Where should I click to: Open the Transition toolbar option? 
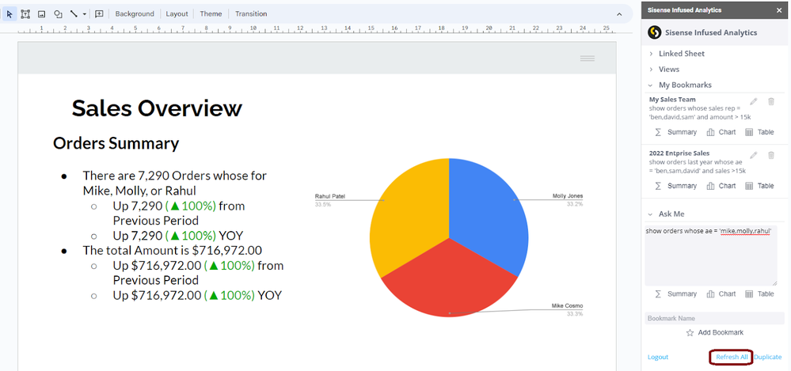point(251,14)
